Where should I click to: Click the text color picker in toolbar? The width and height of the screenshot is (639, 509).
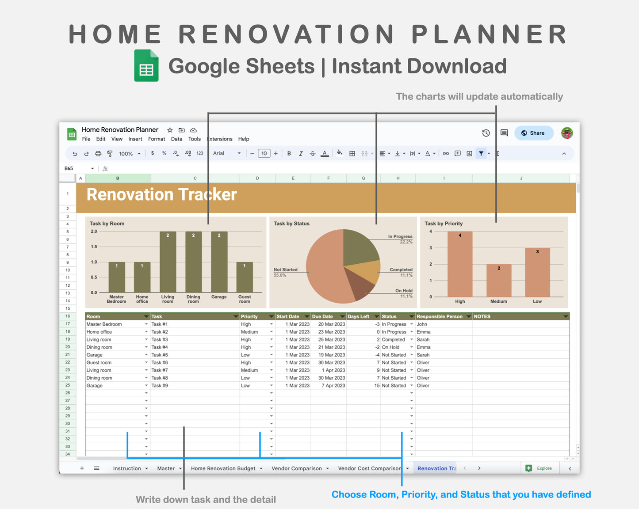click(x=325, y=153)
